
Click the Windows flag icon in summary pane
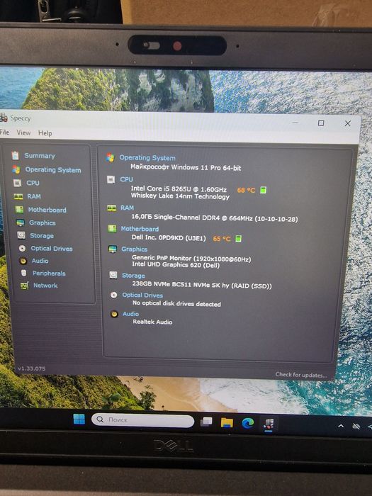pos(110,157)
